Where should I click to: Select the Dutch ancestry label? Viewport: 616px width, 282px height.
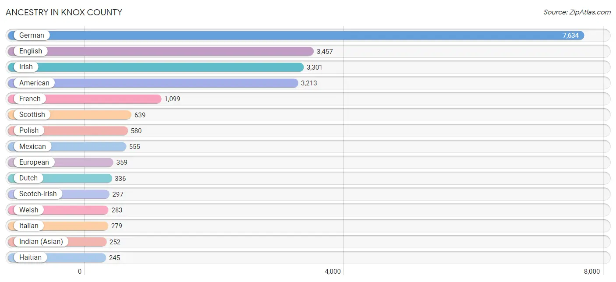tap(28, 178)
